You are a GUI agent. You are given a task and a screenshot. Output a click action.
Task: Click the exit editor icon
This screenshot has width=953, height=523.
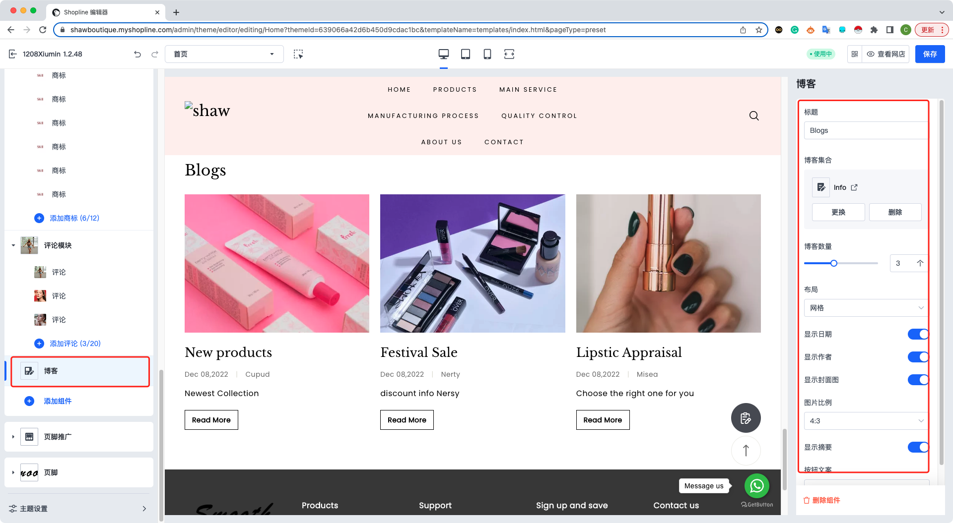(x=13, y=54)
